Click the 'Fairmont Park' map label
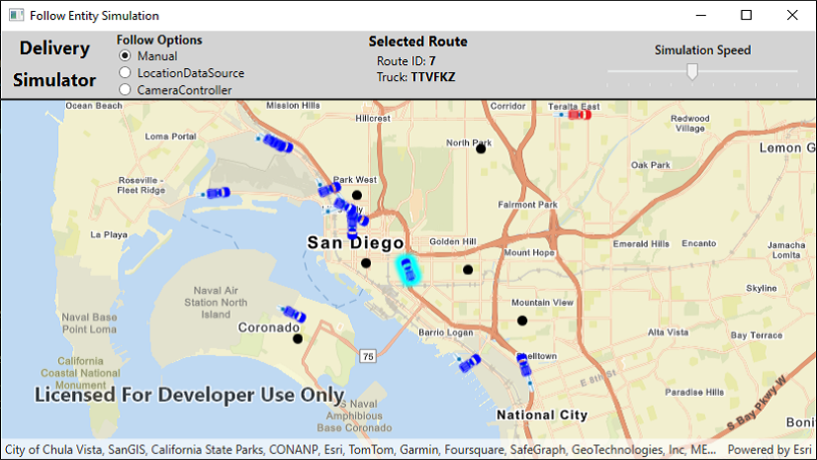817x460 pixels. click(x=527, y=205)
